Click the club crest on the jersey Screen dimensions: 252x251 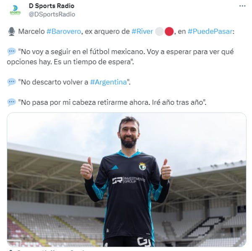[142, 166]
